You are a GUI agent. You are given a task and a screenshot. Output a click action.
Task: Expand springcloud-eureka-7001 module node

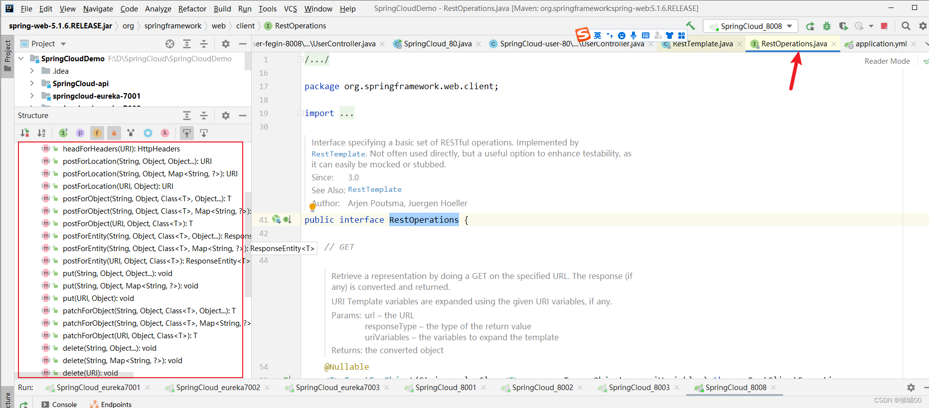click(x=32, y=96)
